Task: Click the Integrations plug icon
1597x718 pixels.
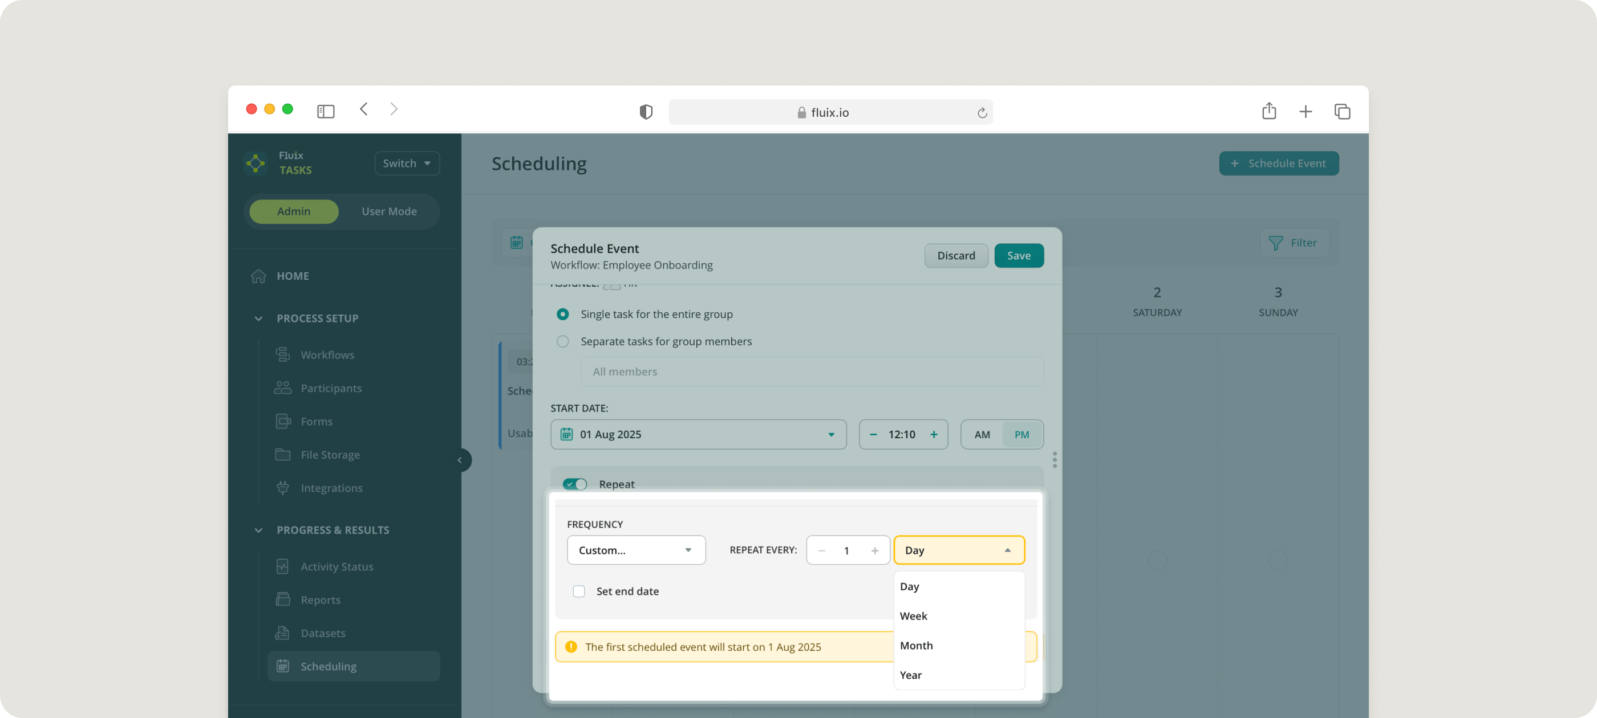Action: point(283,488)
